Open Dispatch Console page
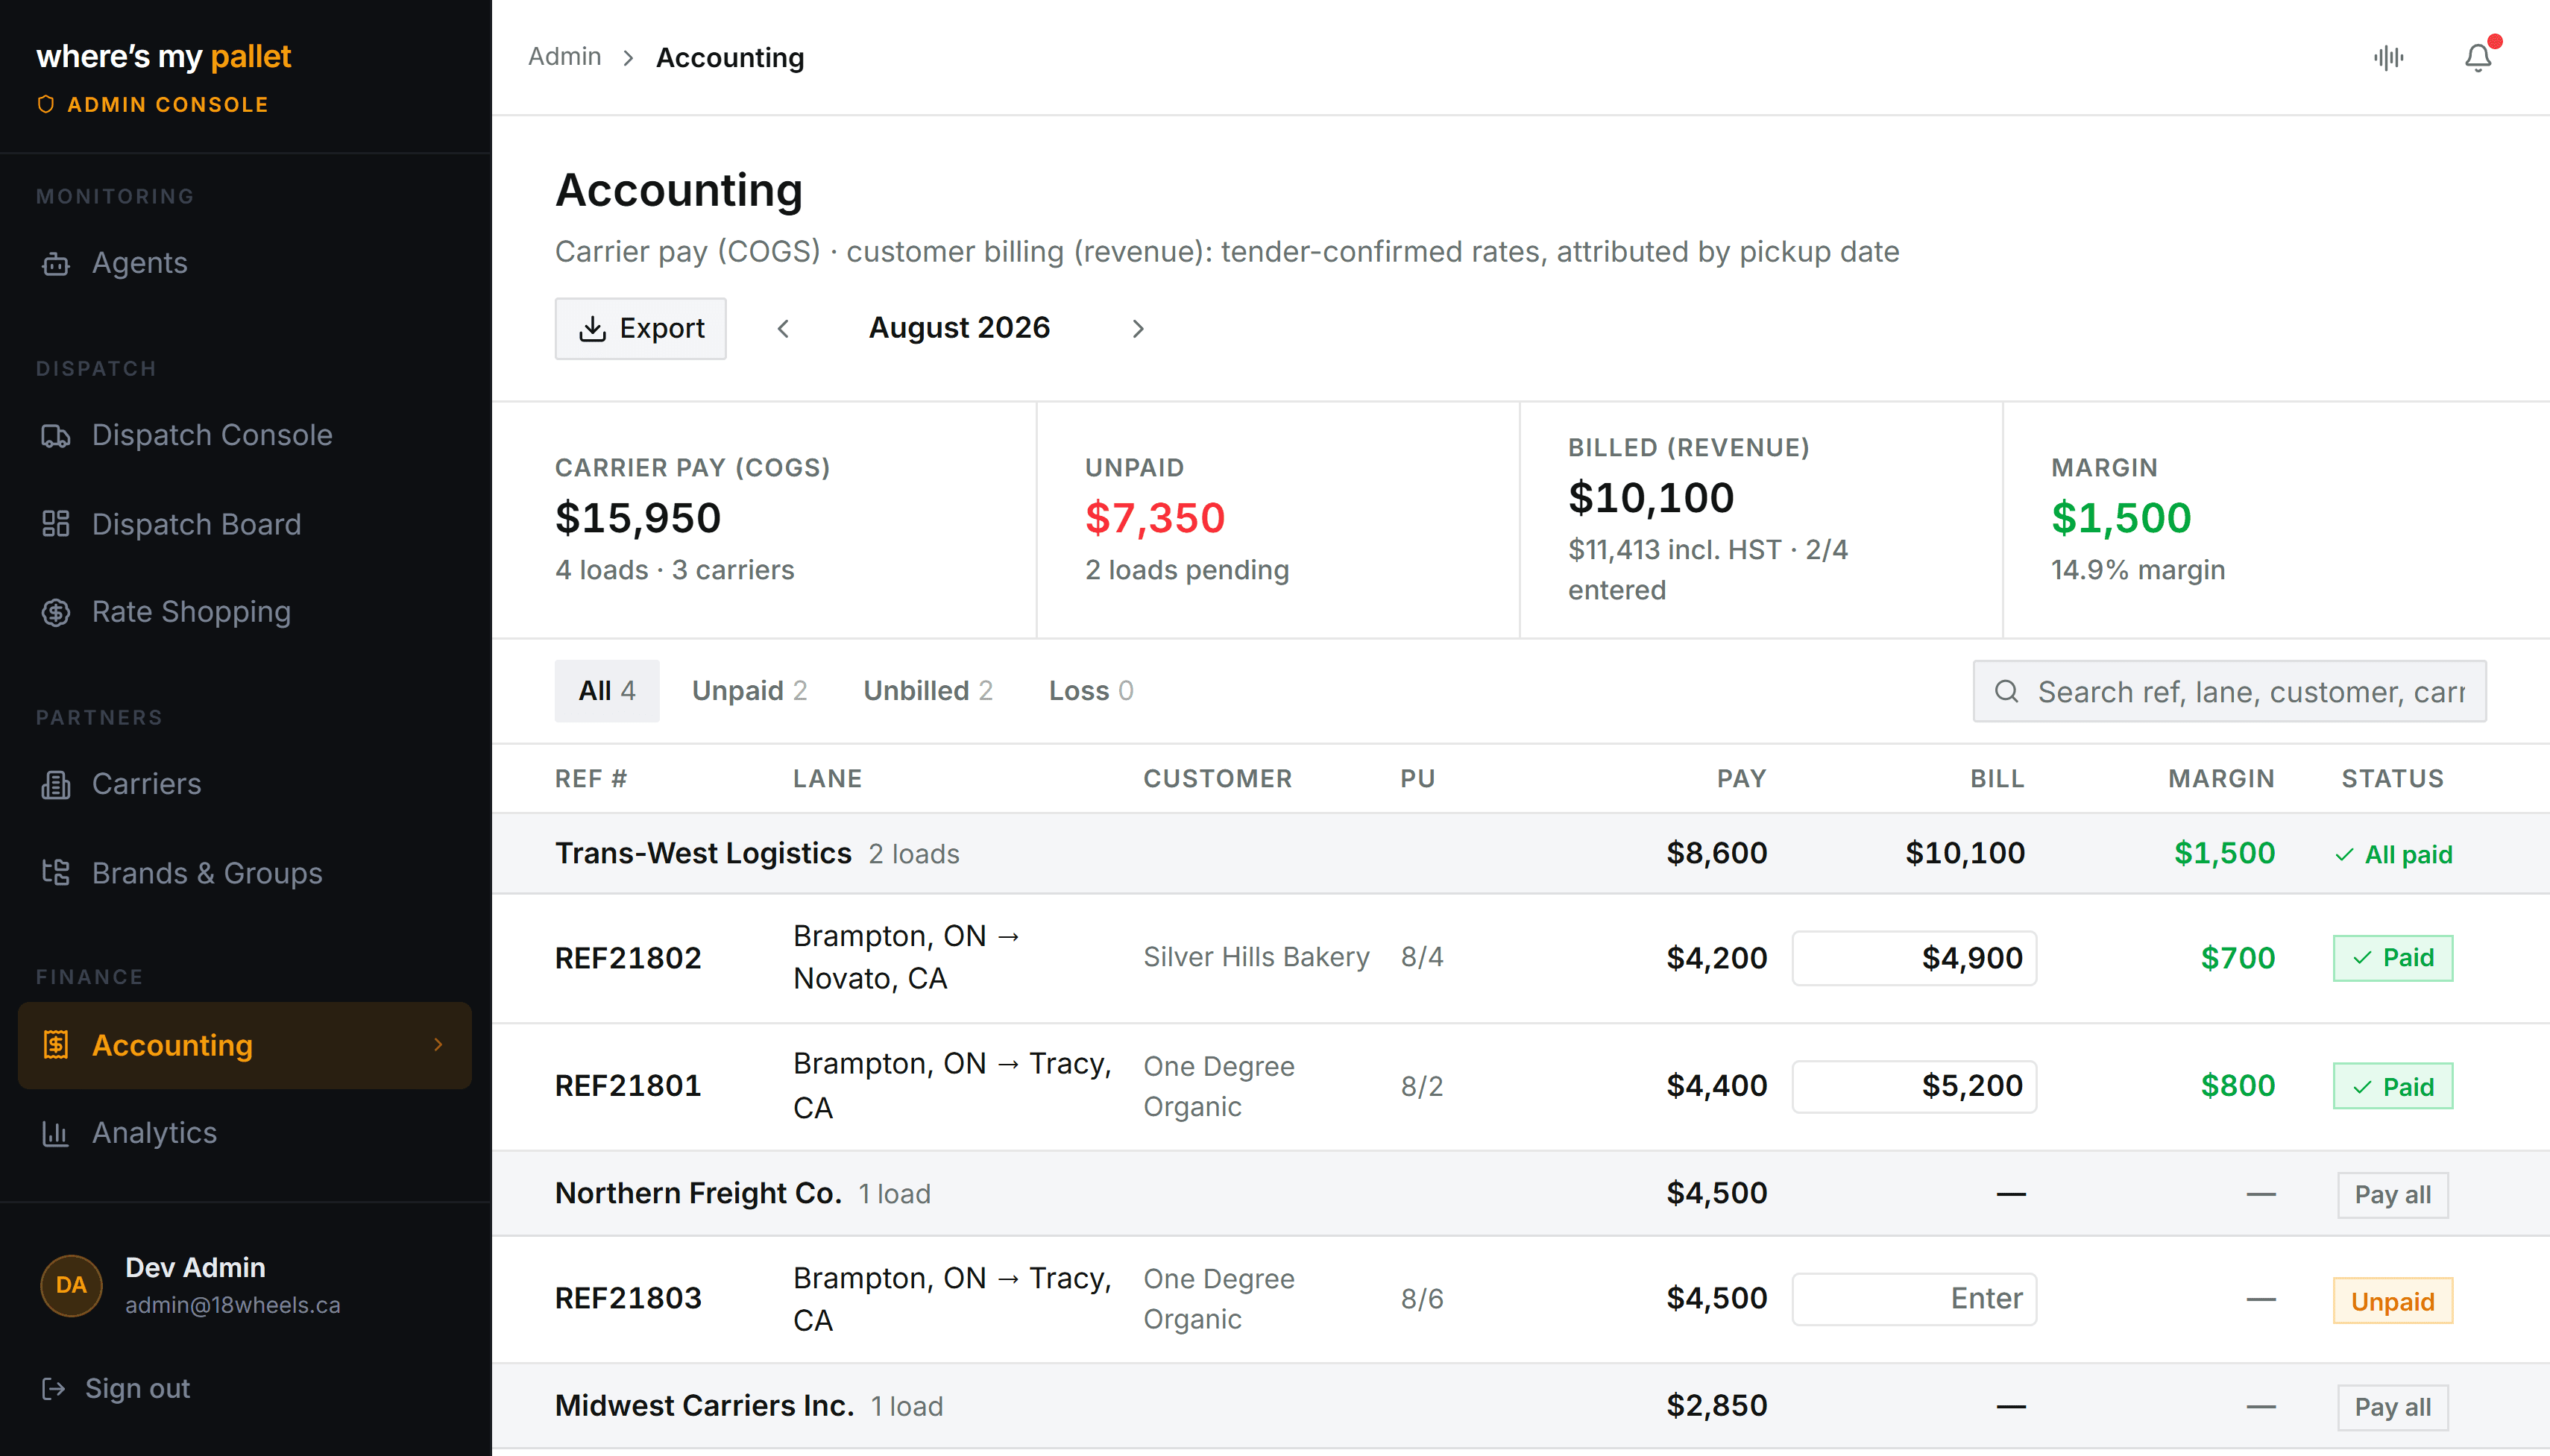This screenshot has height=1456, width=2550. pyautogui.click(x=245, y=436)
